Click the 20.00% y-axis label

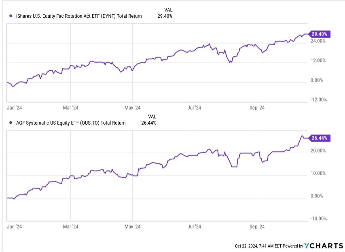(317, 151)
